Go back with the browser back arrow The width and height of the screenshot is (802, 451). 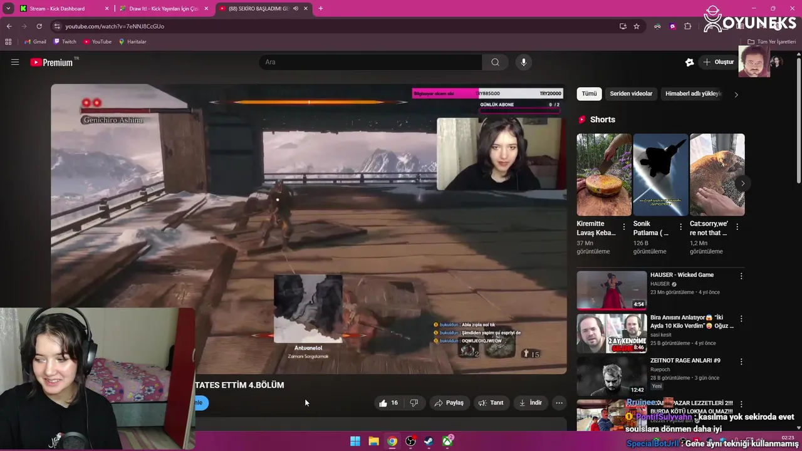(x=9, y=26)
